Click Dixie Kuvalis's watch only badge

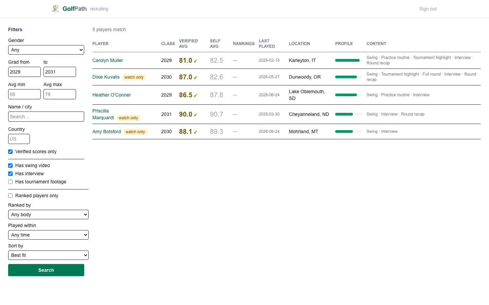point(134,77)
